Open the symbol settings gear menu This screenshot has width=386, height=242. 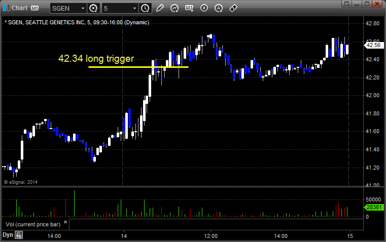tap(93, 8)
